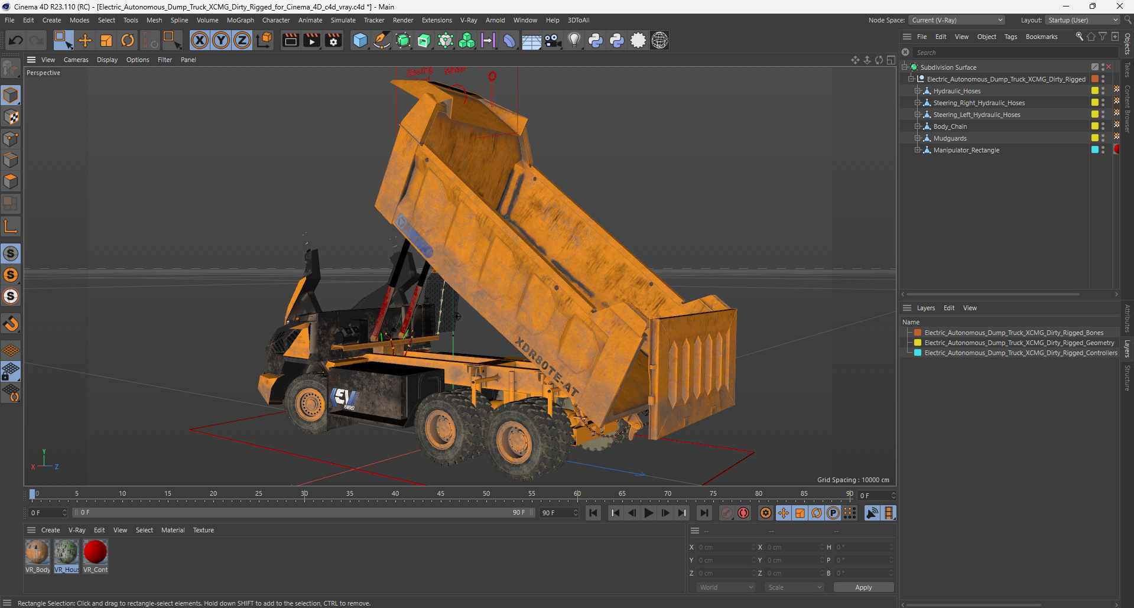Select Steering_Right_Hydraulic_Hoses object
This screenshot has height=608, width=1134.
tap(979, 103)
